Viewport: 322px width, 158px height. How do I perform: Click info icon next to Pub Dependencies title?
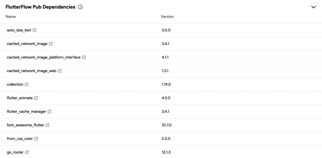(80, 7)
